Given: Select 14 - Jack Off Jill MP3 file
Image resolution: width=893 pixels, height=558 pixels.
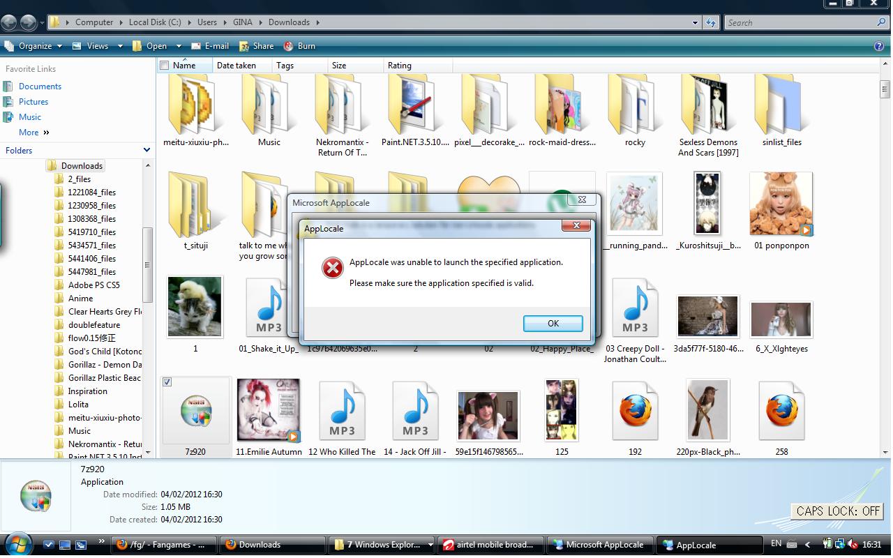Looking at the screenshot, I should click(x=415, y=412).
